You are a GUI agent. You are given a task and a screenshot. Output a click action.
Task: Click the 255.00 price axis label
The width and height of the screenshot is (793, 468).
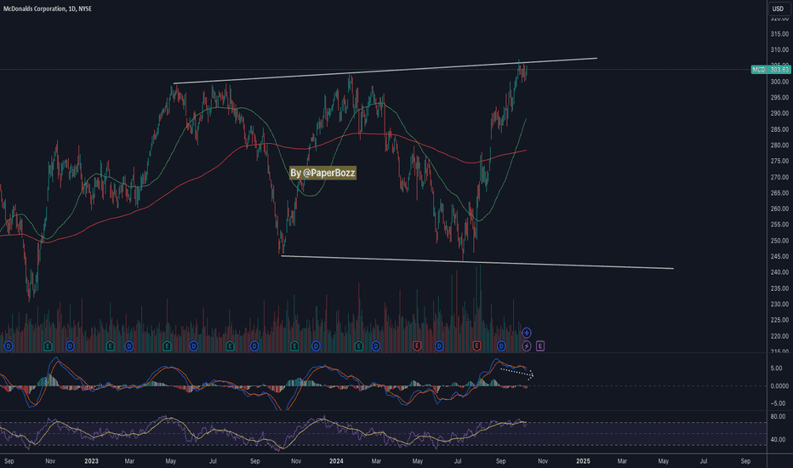pos(779,224)
